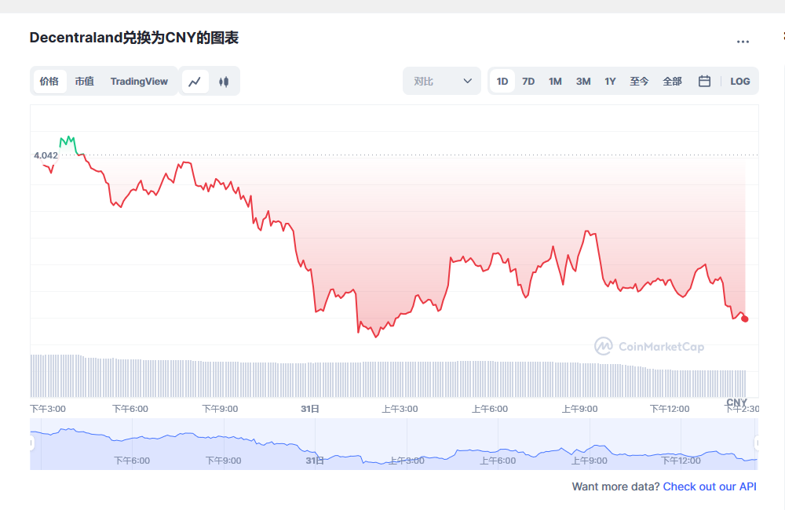Select the 7D time range

pyautogui.click(x=528, y=81)
